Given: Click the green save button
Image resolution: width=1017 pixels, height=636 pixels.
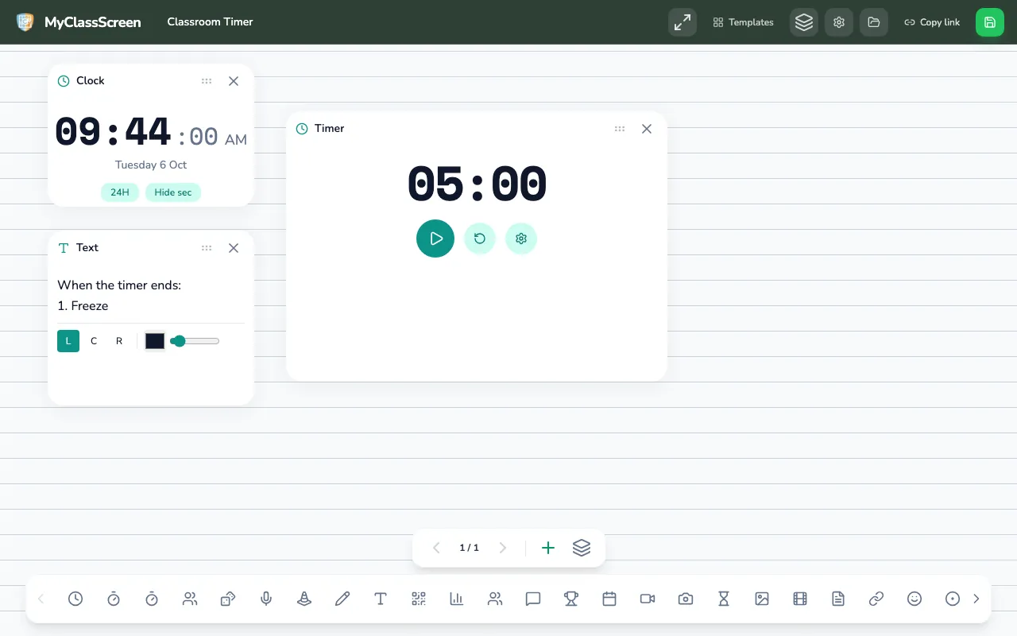Looking at the screenshot, I should tap(990, 22).
